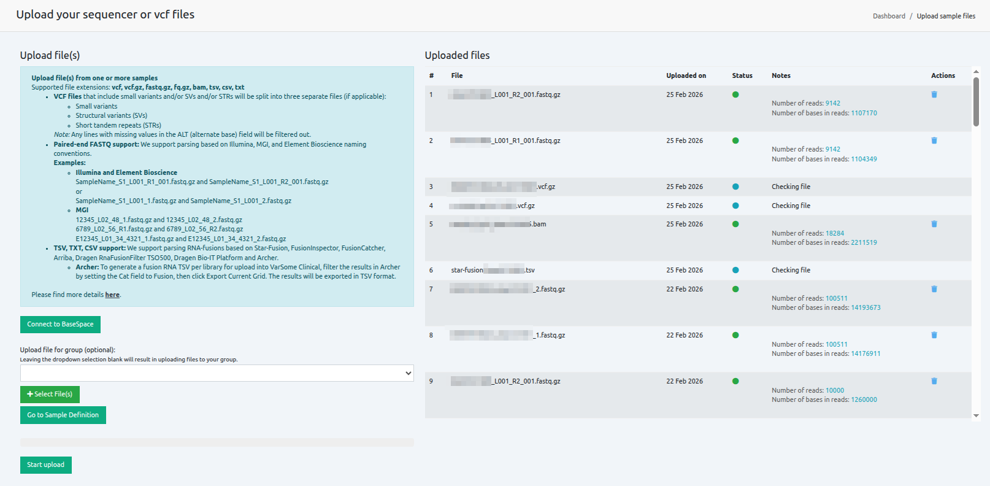The height and width of the screenshot is (486, 990).
Task: Delete the .bam file in row 5
Action: click(x=934, y=224)
